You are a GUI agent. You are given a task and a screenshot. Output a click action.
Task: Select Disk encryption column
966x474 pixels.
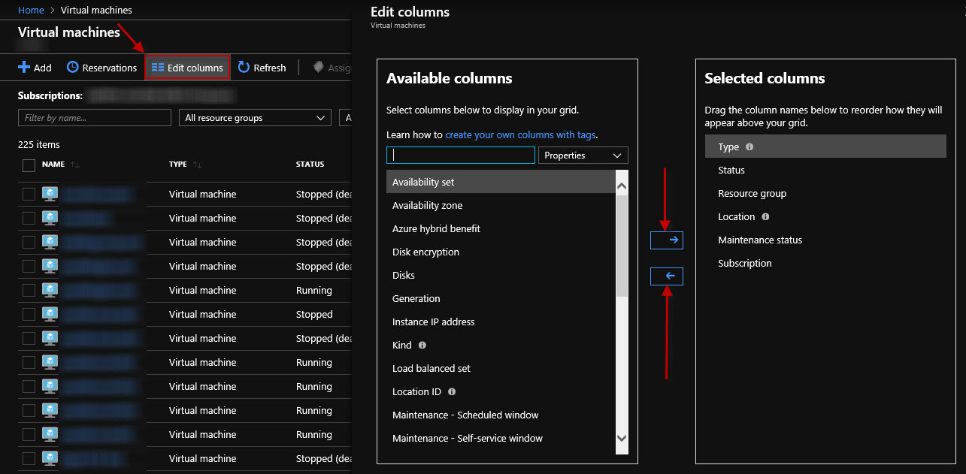click(x=501, y=252)
